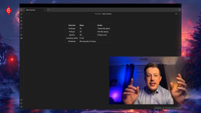The width and height of the screenshot is (201, 113).
Task: Click the 'Puked a lot.' note cell
Action: pos(104,35)
